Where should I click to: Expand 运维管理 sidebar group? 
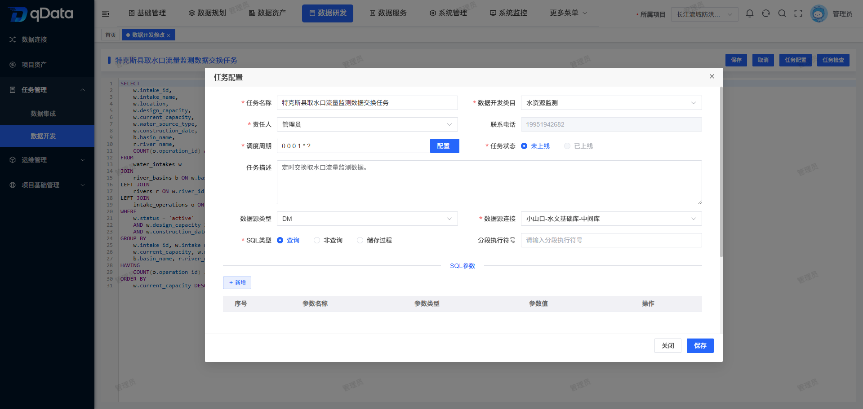coord(83,160)
